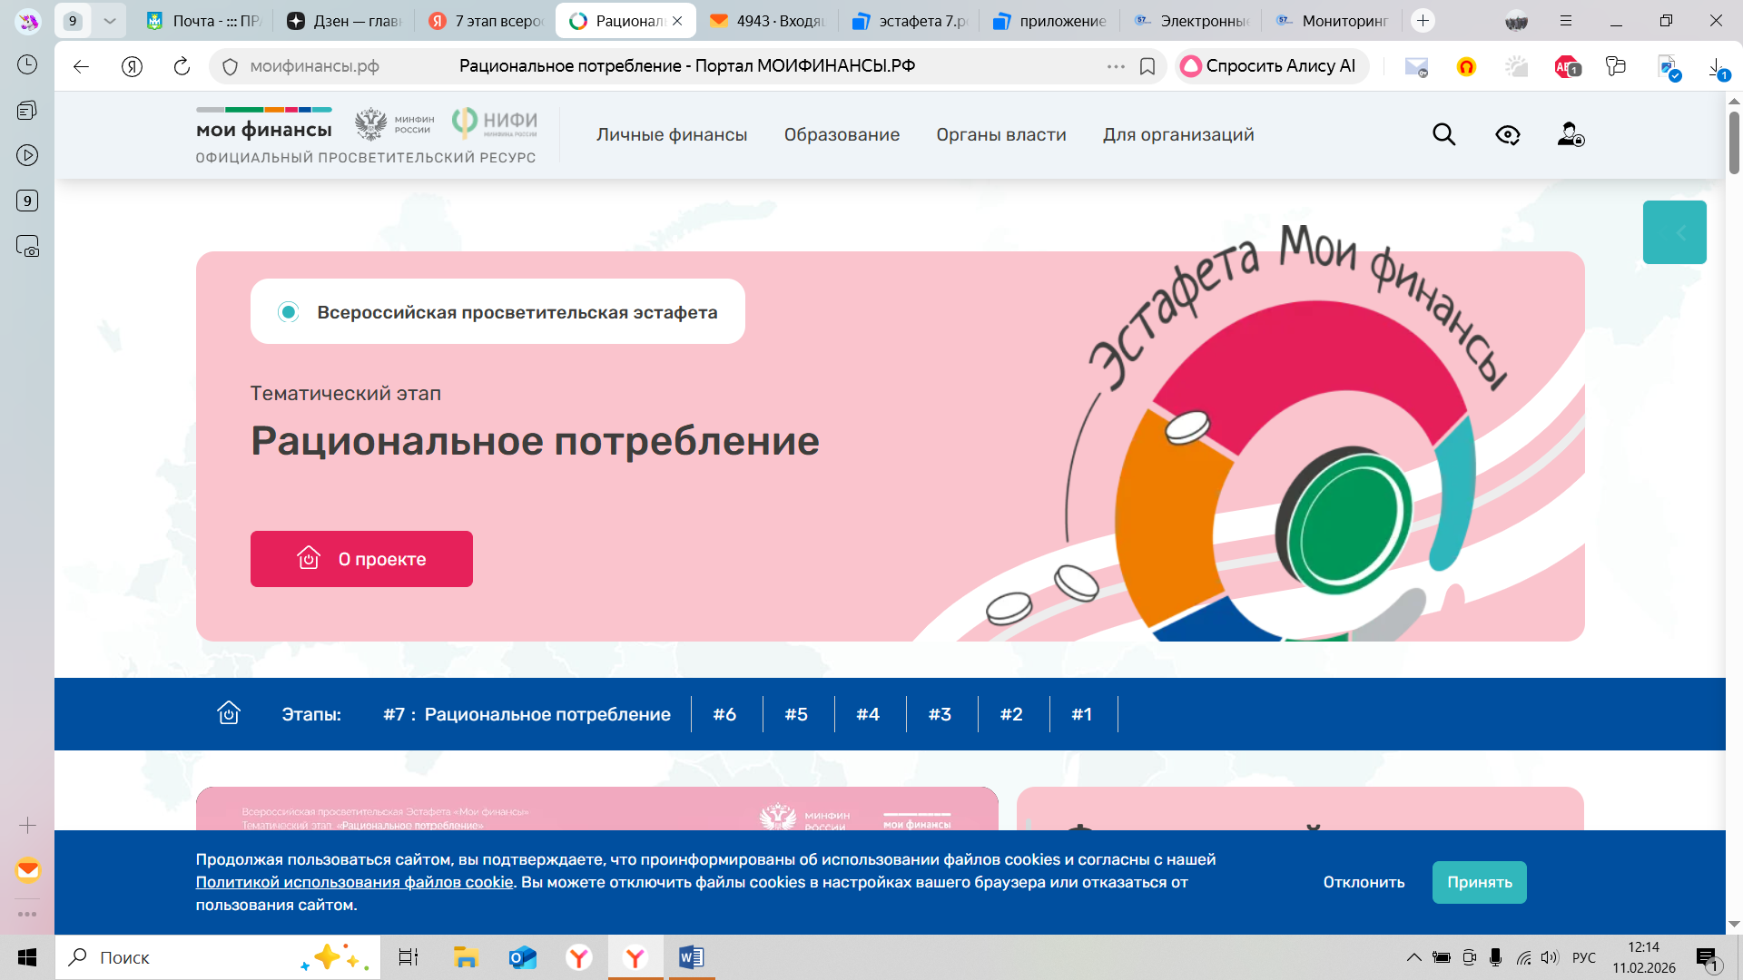Open the screenshot tool in the sidebar

coord(27,247)
